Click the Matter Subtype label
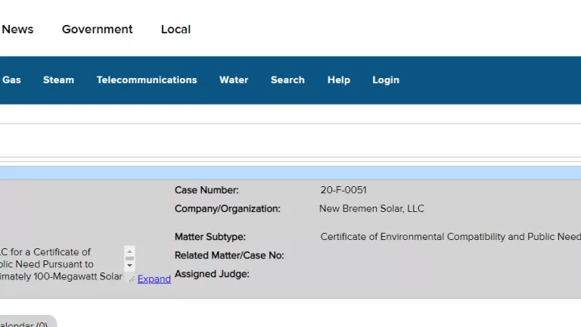 (x=210, y=237)
